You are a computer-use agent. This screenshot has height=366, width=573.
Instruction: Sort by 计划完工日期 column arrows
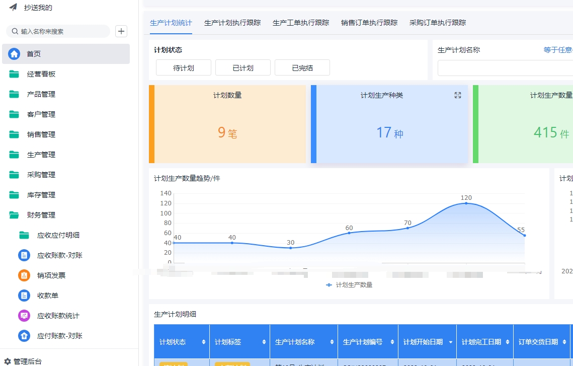click(x=507, y=342)
